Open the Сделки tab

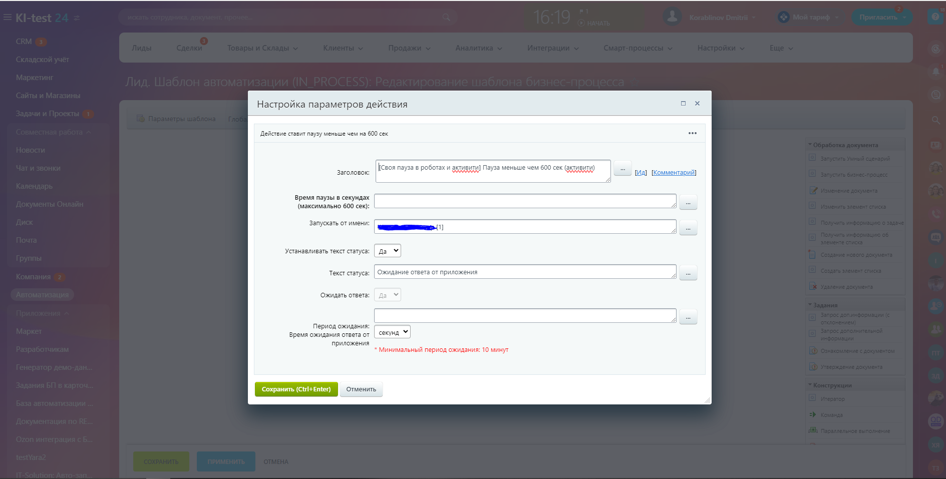click(189, 48)
